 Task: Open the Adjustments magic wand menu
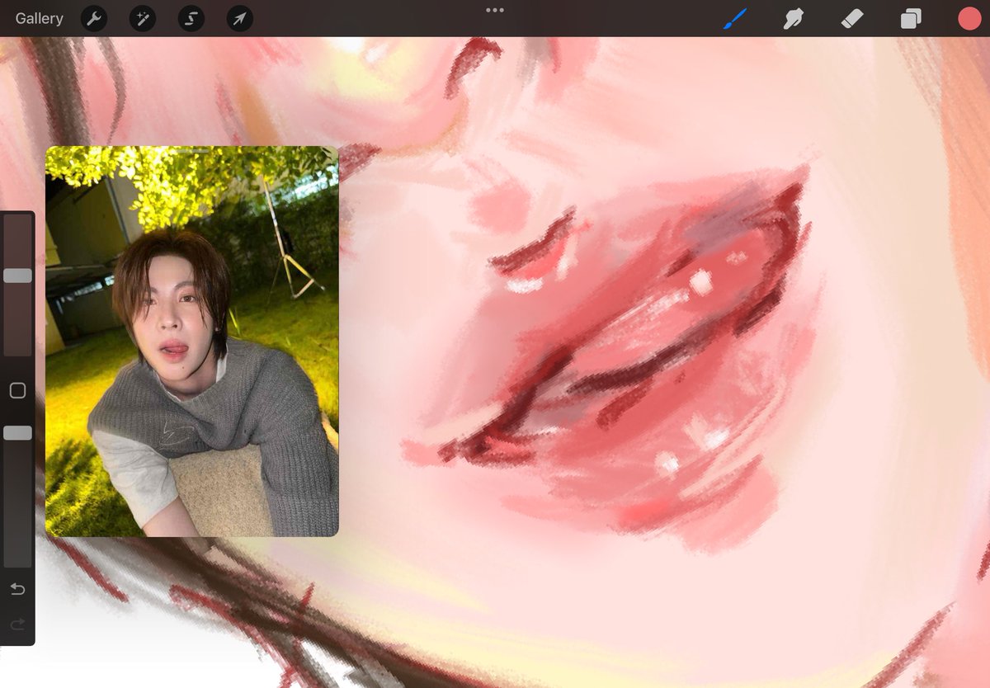click(143, 18)
